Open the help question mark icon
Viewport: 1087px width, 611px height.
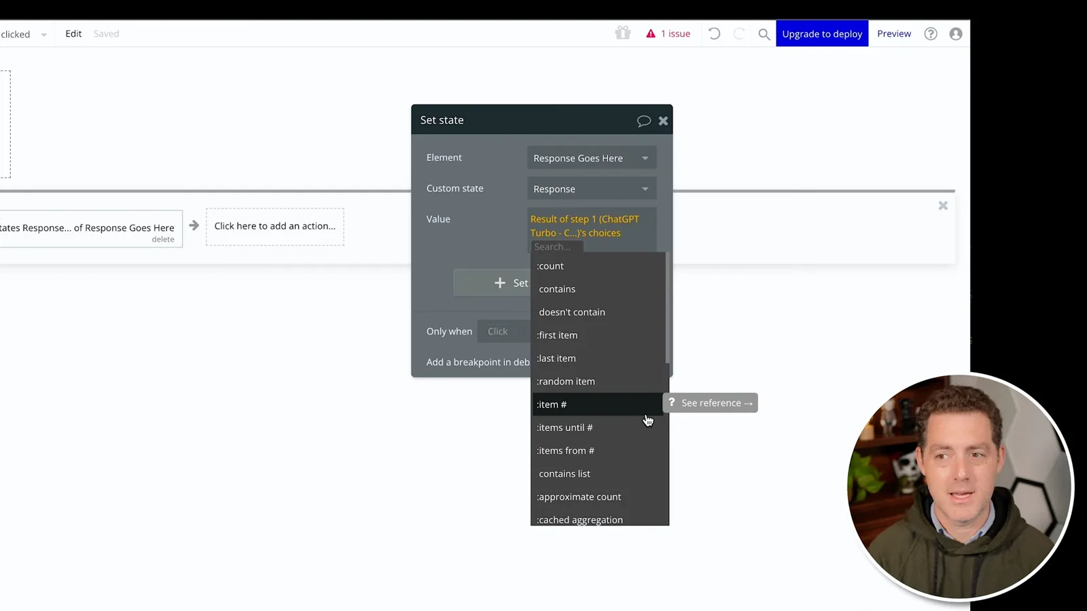coord(931,34)
